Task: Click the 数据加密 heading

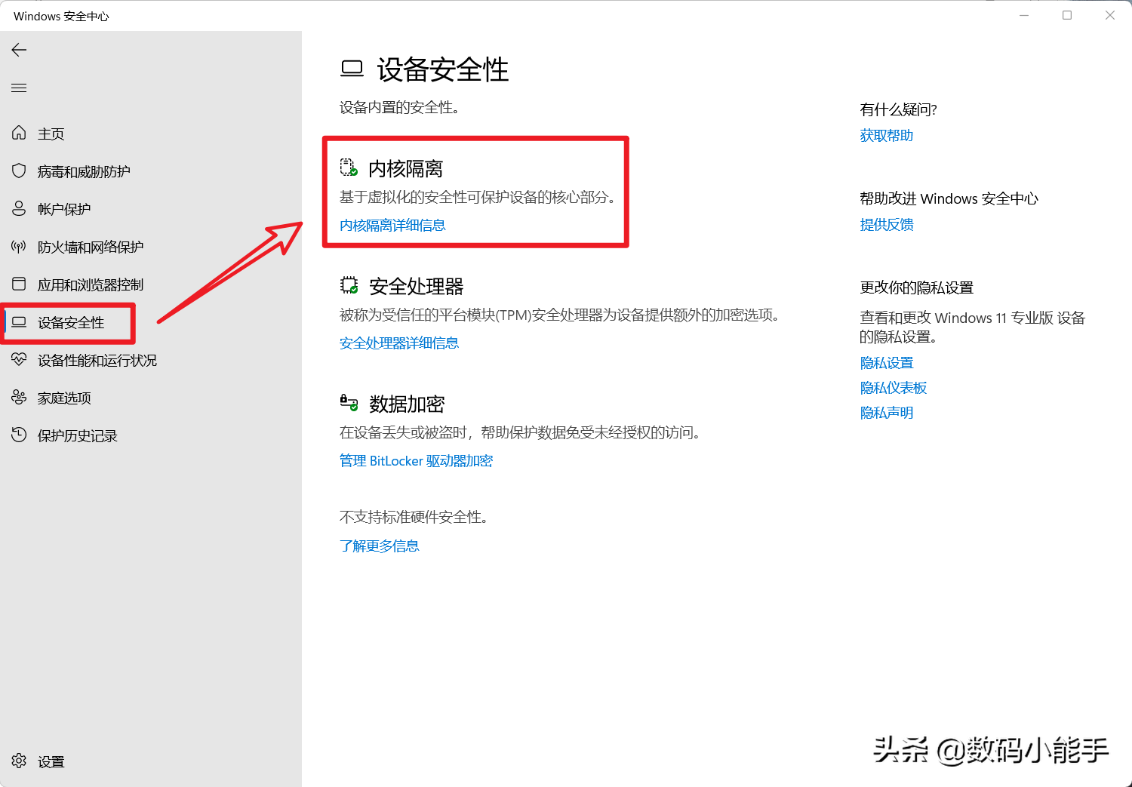Action: (407, 404)
